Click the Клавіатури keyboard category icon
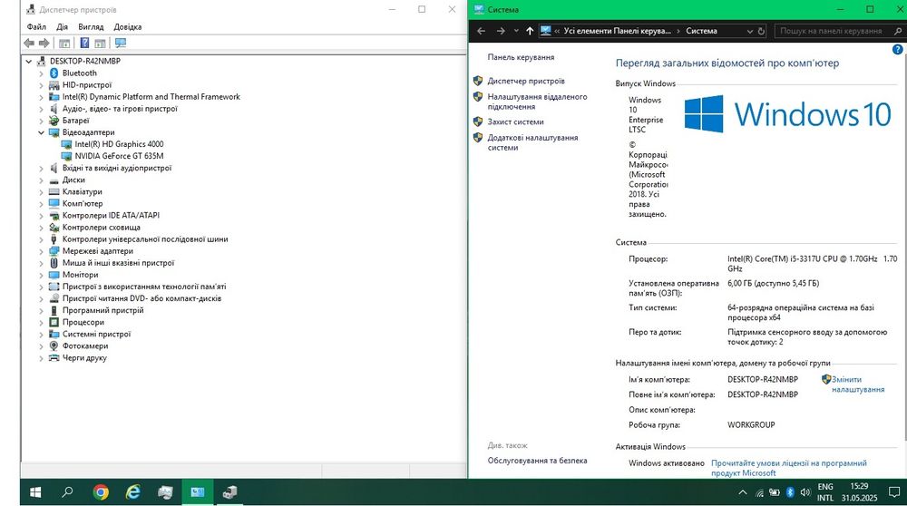The height and width of the screenshot is (506, 907). [x=54, y=191]
